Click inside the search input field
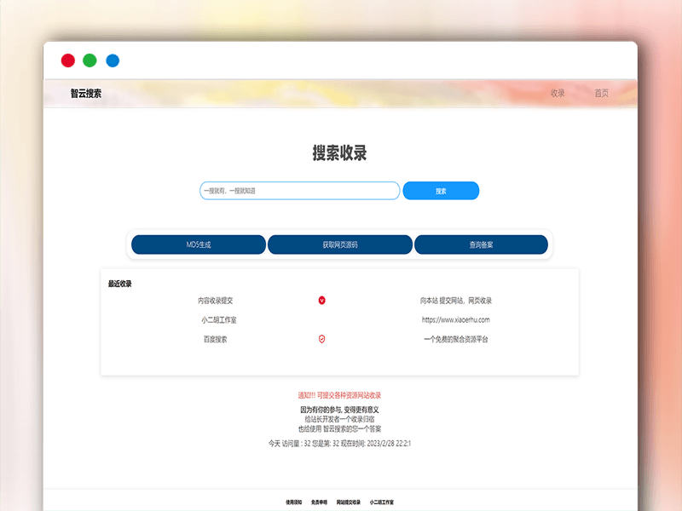Screen dimensions: 682x511 pyautogui.click(x=300, y=191)
